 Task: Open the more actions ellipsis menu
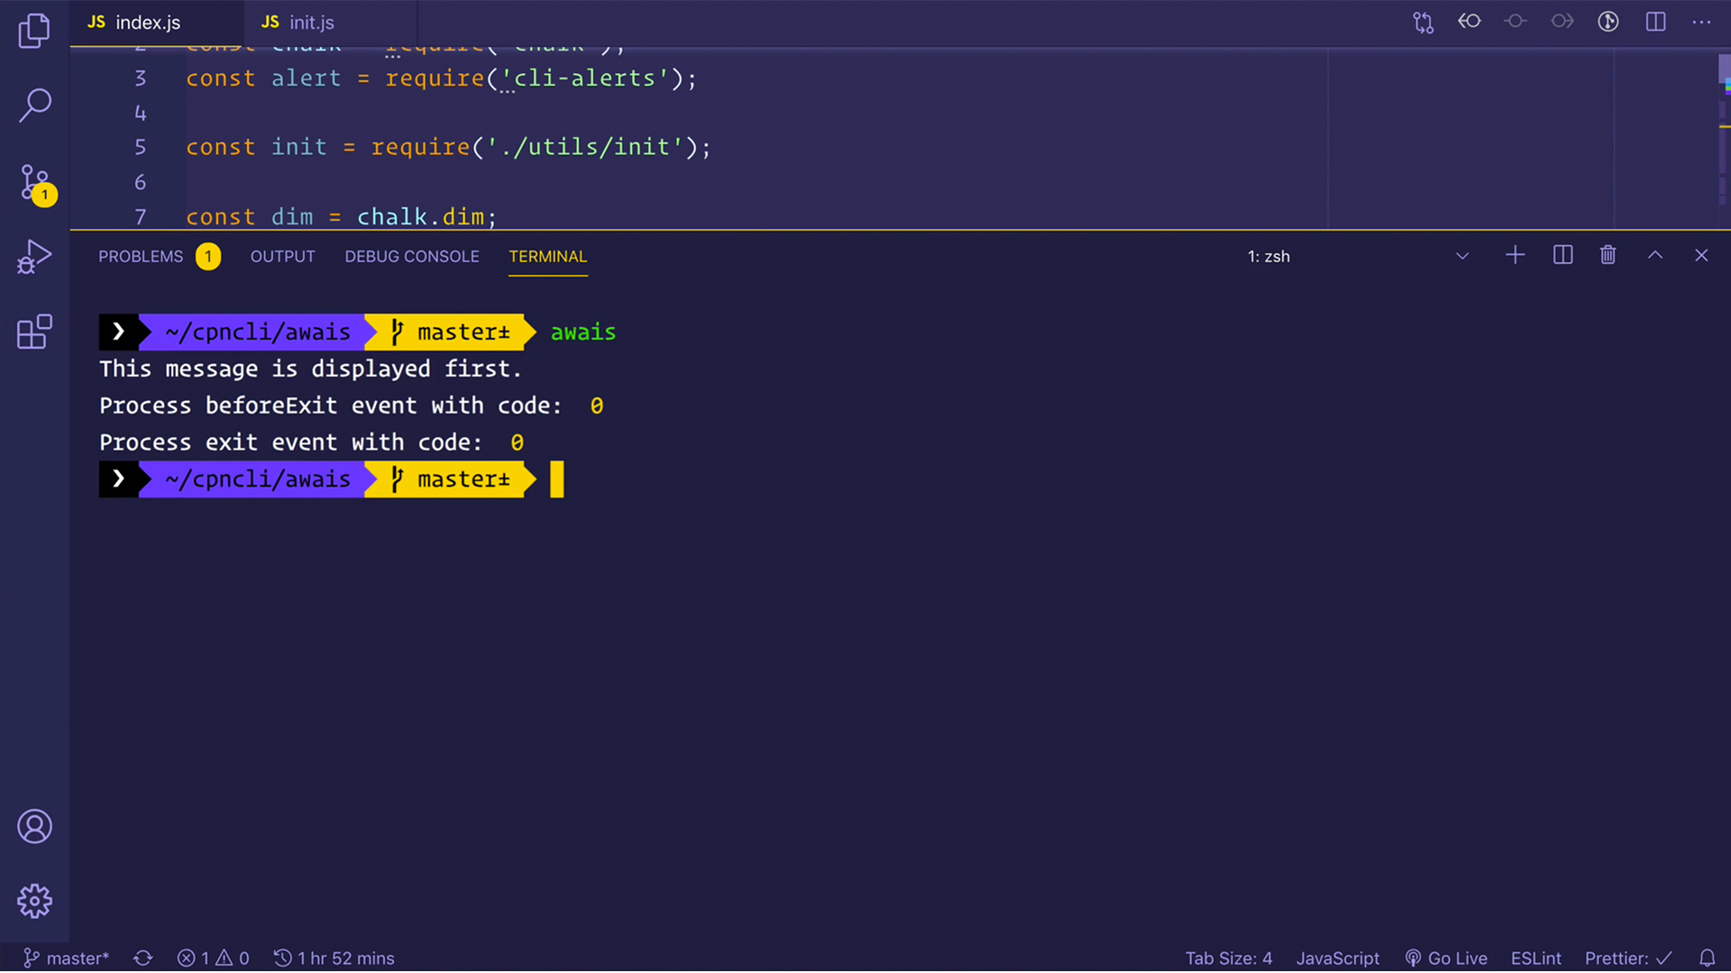[1703, 22]
